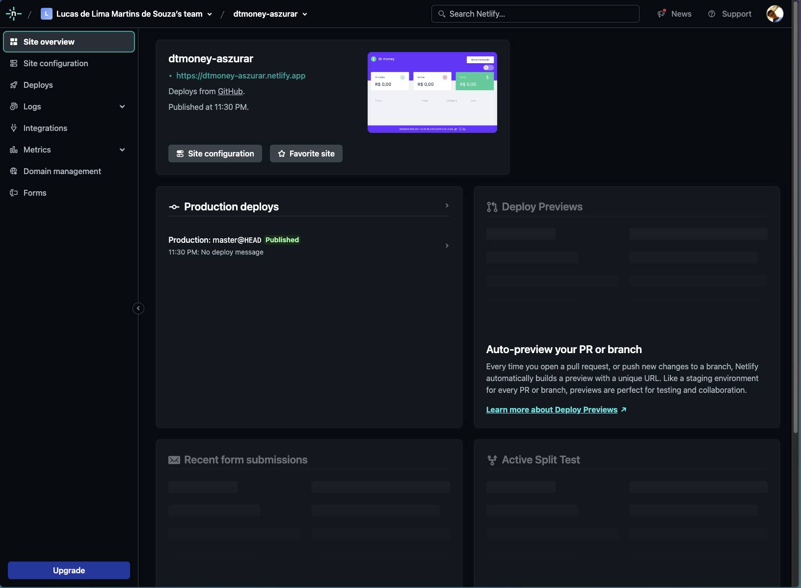Click the Active Split Test heading
This screenshot has width=801, height=588.
click(541, 460)
